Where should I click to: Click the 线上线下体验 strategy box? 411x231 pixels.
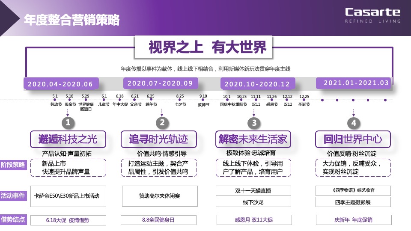coord(253,168)
